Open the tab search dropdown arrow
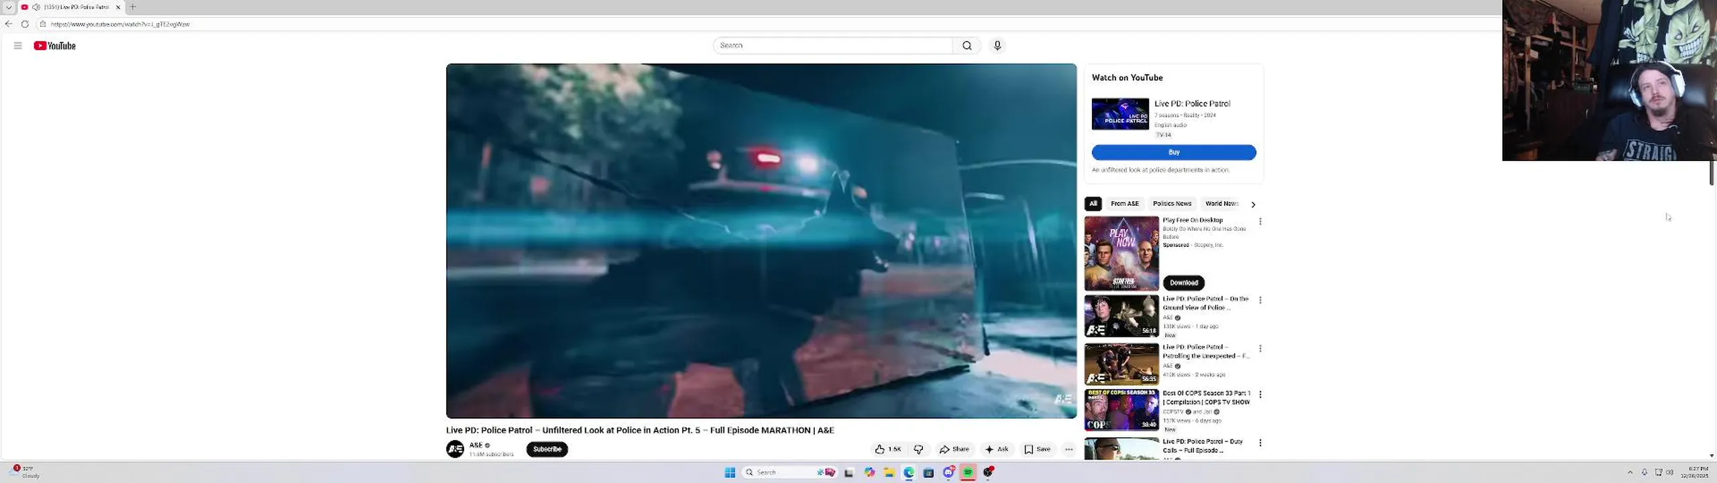 (9, 7)
